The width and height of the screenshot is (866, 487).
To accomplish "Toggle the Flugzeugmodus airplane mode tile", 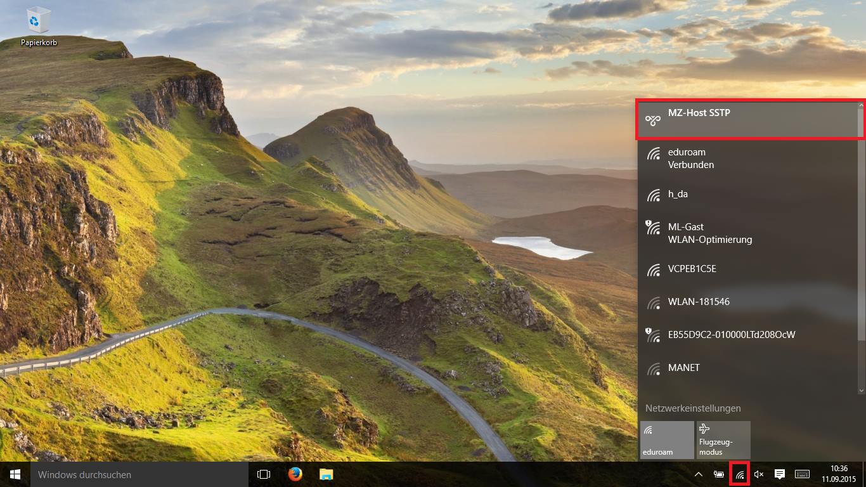I will pyautogui.click(x=723, y=440).
